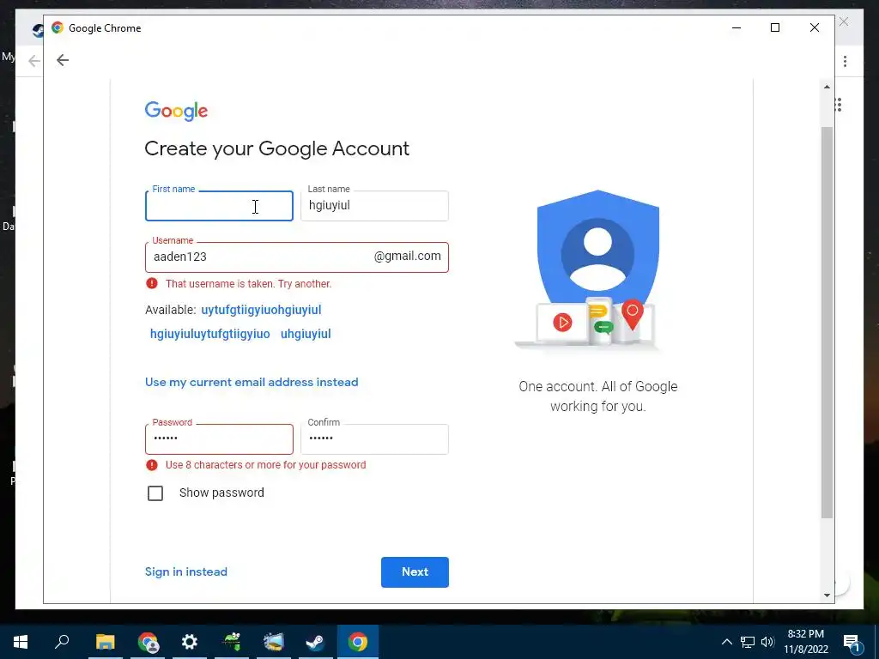Image resolution: width=879 pixels, height=659 pixels.
Task: Click the 'Create your Google Account' heading
Action: [277, 148]
